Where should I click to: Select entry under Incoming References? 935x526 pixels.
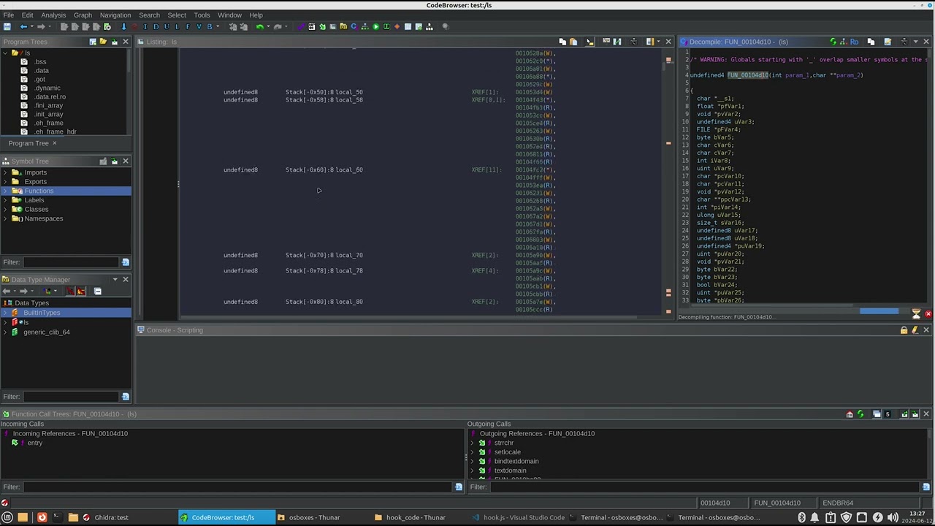pos(34,443)
